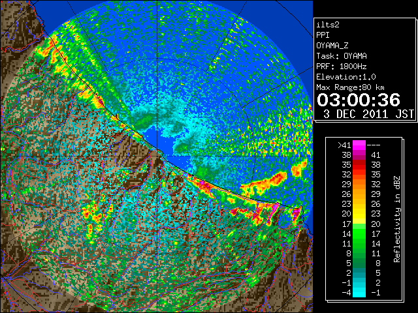Click the 'OYAMA_Z' product name

pos(332,46)
